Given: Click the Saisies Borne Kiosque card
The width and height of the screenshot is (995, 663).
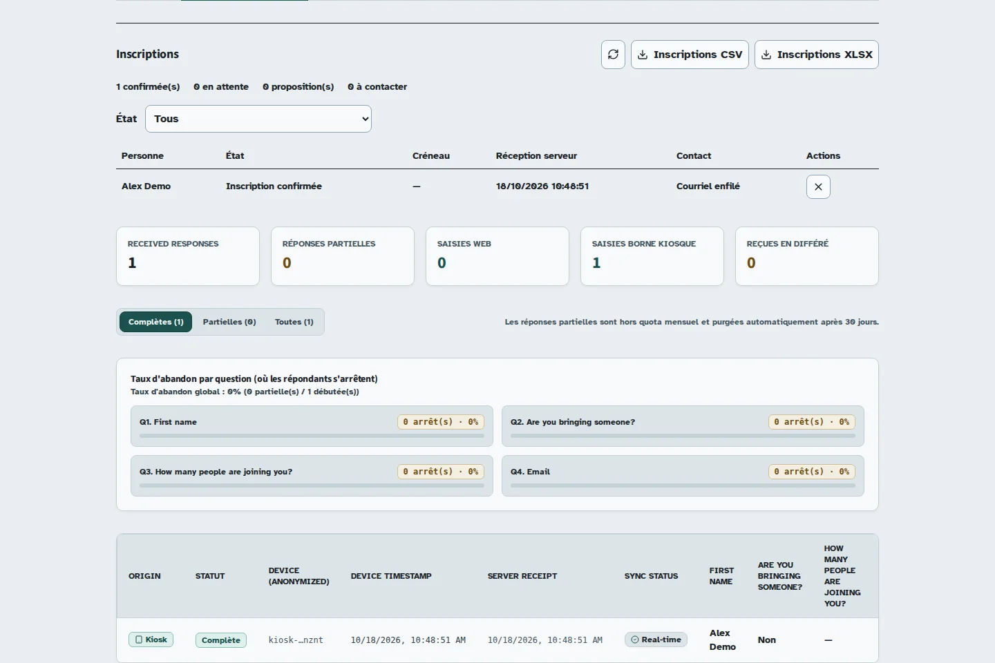Looking at the screenshot, I should click(652, 256).
